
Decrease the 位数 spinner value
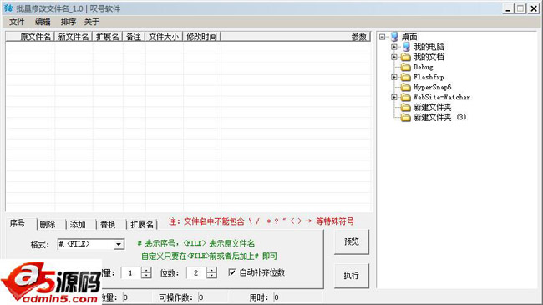211,276
